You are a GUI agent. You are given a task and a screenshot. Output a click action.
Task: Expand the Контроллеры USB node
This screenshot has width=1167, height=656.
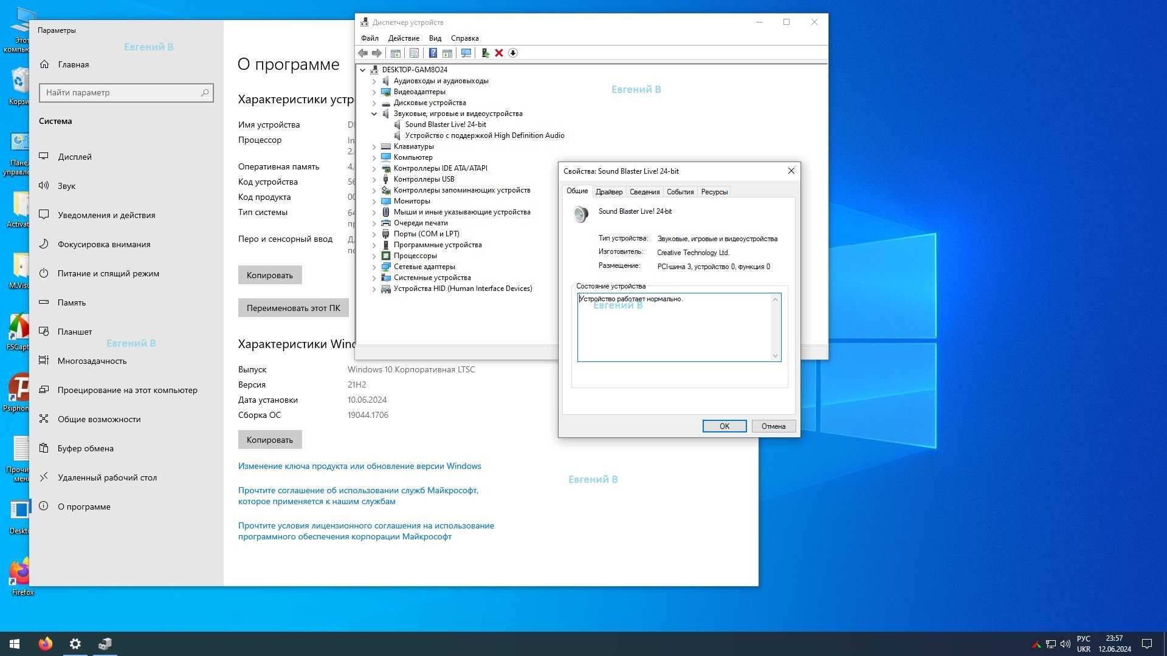[374, 179]
